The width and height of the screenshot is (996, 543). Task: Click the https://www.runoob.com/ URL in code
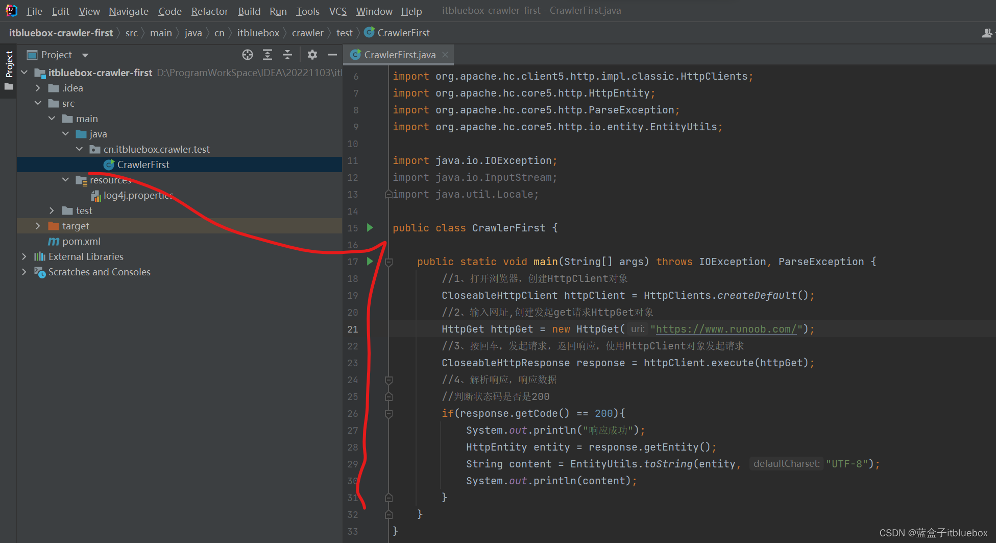[726, 329]
